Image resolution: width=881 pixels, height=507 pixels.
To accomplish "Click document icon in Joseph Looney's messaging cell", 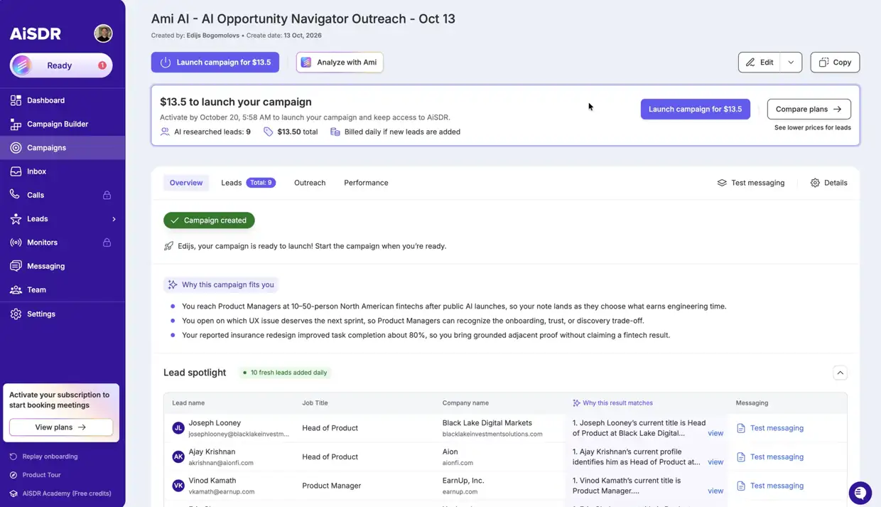I will click(x=741, y=428).
